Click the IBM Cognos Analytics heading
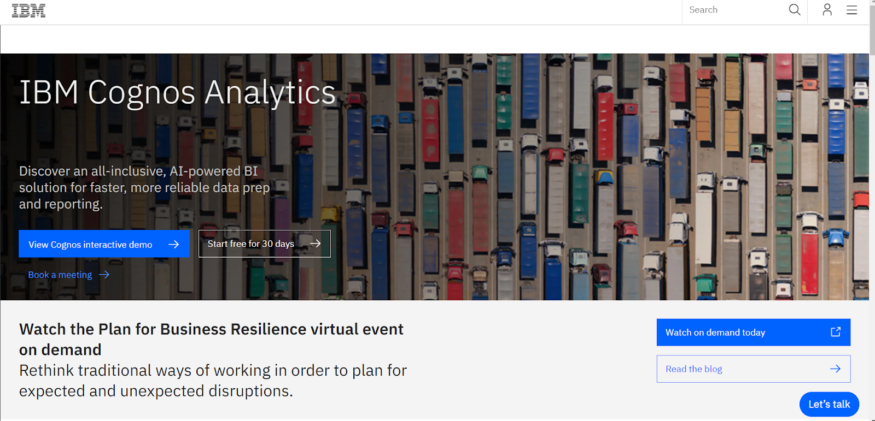This screenshot has width=875, height=421. [177, 92]
